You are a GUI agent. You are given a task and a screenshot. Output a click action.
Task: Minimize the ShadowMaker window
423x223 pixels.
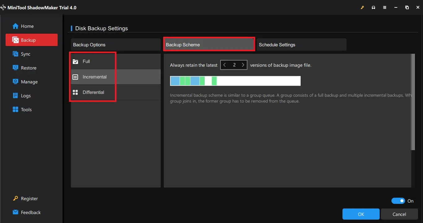coord(396,7)
